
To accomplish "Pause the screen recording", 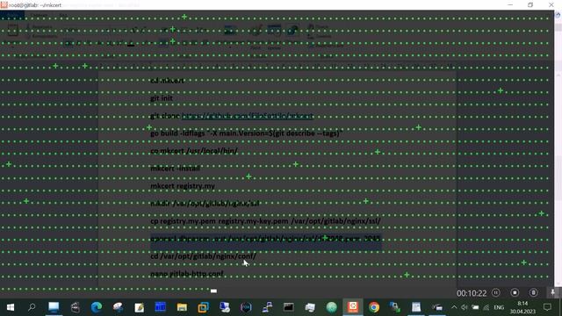I will pyautogui.click(x=495, y=292).
